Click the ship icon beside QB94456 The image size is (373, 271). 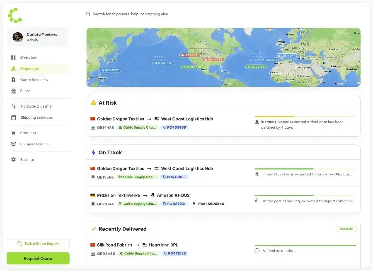coord(93,254)
